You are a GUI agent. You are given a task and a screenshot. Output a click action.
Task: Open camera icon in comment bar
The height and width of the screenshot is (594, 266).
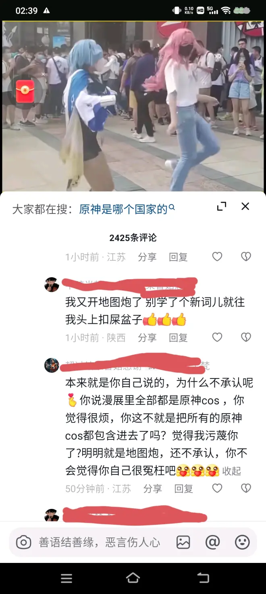23,542
